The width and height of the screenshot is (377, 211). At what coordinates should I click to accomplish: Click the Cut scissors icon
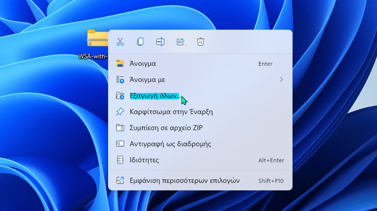(120, 42)
